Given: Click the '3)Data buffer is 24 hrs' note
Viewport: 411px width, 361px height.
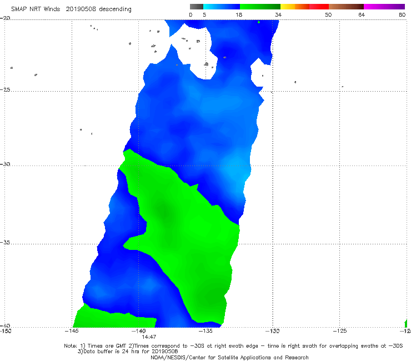Looking at the screenshot, I should 128,352.
